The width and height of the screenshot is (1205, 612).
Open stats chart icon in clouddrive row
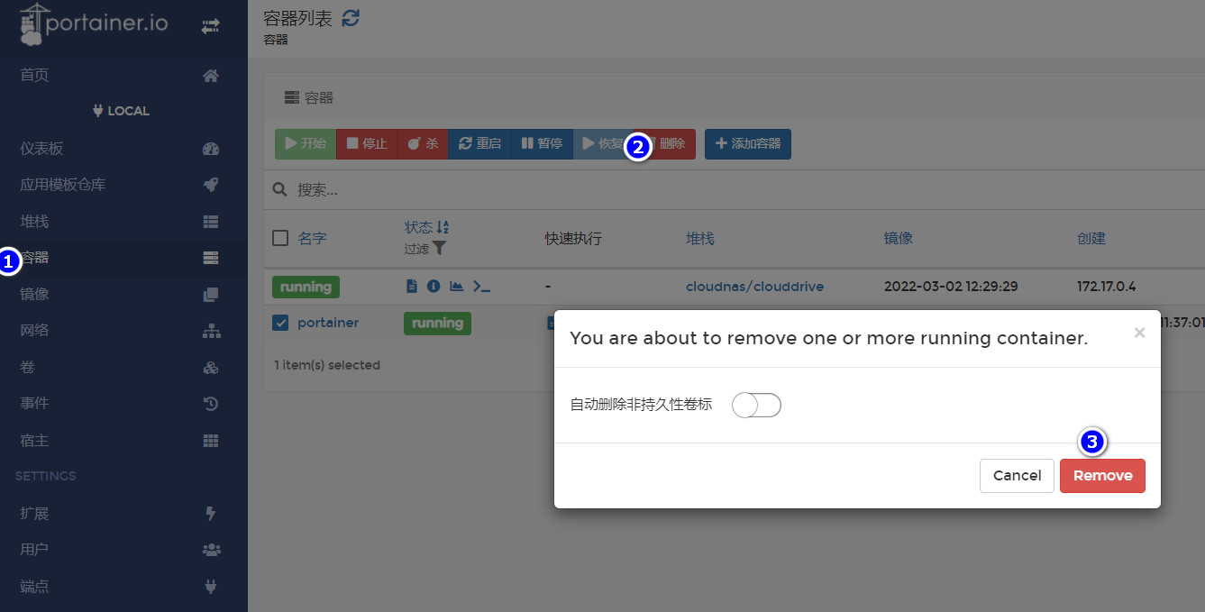click(x=457, y=287)
